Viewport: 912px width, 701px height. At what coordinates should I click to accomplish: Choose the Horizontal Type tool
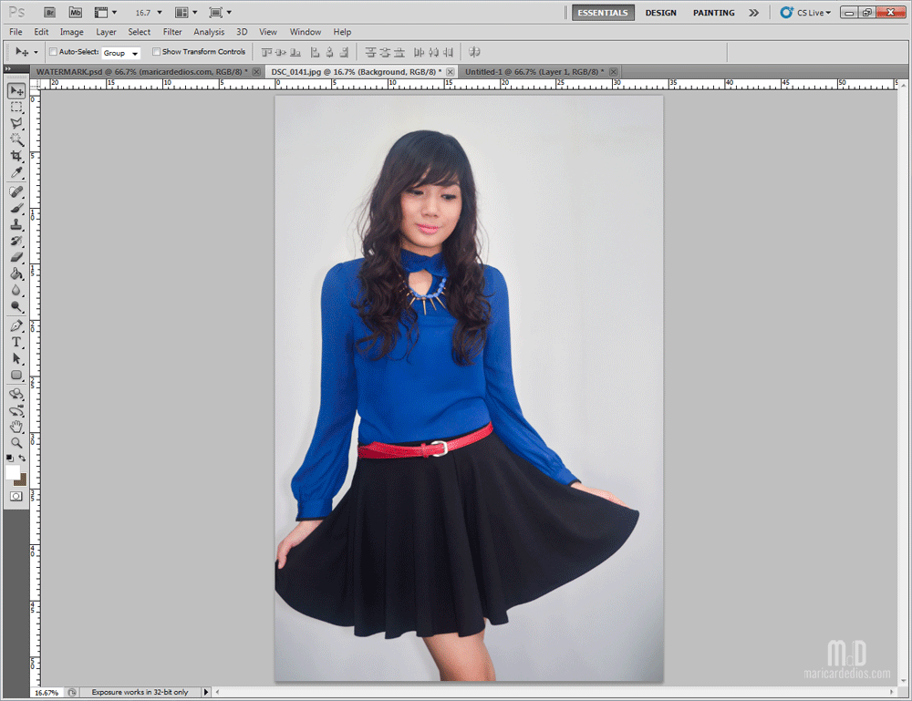point(16,342)
